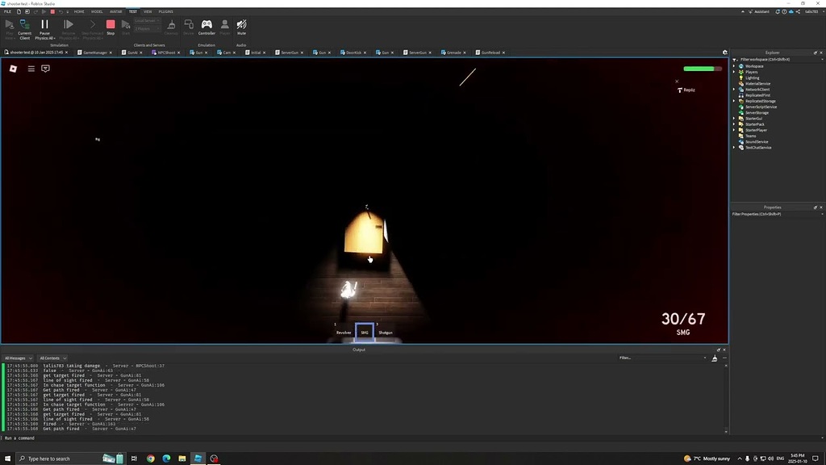This screenshot has width=826, height=465.
Task: Select the Shotgun weapon slot
Action: 385,332
